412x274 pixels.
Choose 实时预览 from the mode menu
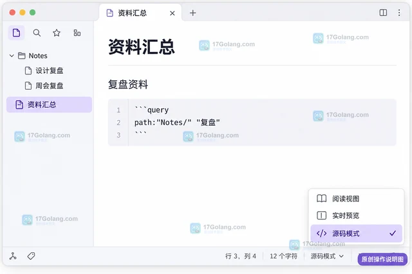point(356,216)
